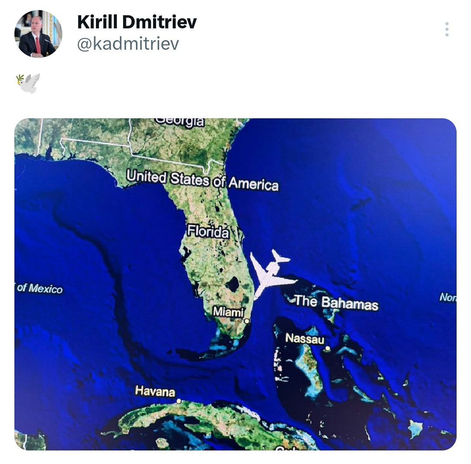This screenshot has width=471, height=464.
Task: Open Kirill Dmitriev's profile picture
Action: [38, 34]
